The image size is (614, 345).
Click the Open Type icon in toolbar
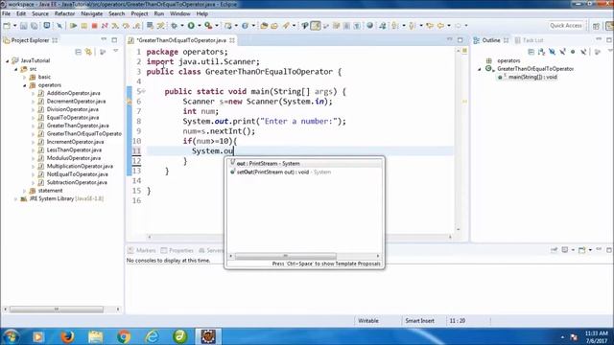pos(264,26)
